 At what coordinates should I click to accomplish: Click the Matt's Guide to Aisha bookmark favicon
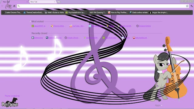click(46, 12)
